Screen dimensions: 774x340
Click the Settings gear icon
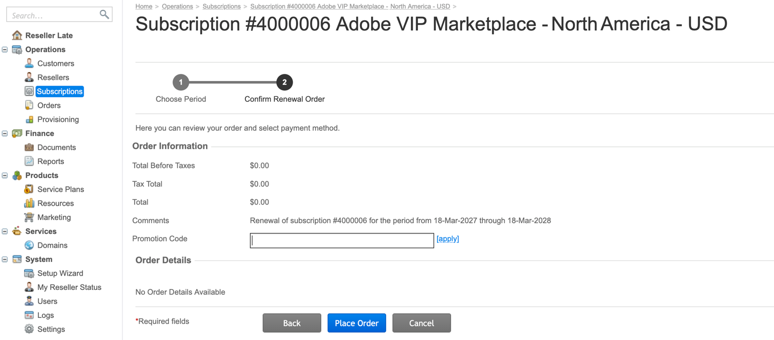click(x=29, y=329)
